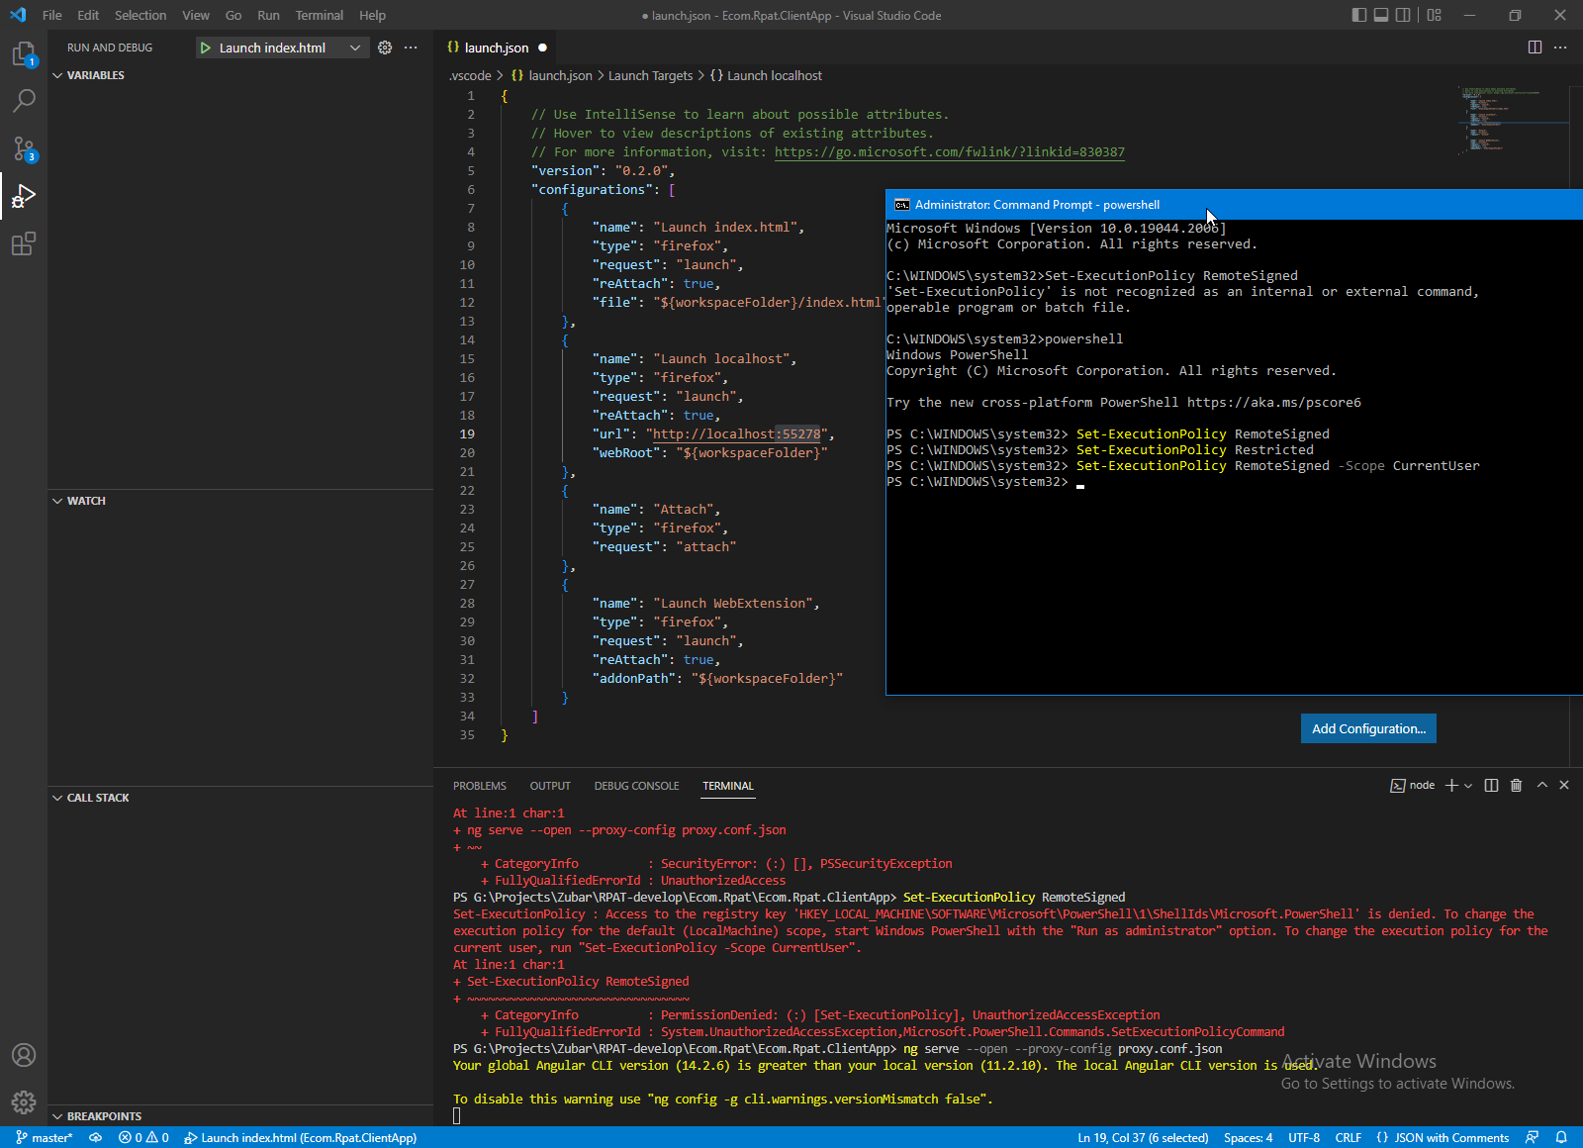Toggle the bottom panel layout button

pos(1381,15)
